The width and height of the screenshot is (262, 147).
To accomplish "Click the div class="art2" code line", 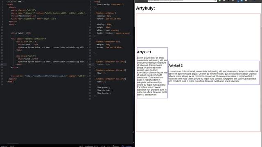I will tap(26, 56).
